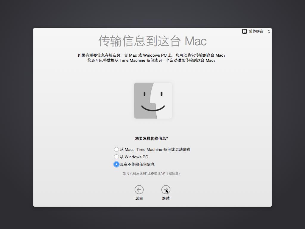
Task: Click the left-pointing arrow inside the back circle
Action: coord(139,189)
